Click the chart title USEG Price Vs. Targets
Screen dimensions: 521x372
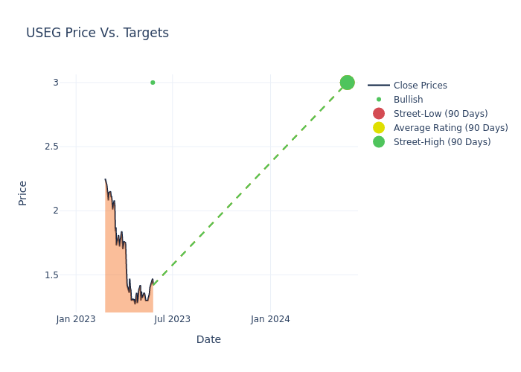coord(98,33)
